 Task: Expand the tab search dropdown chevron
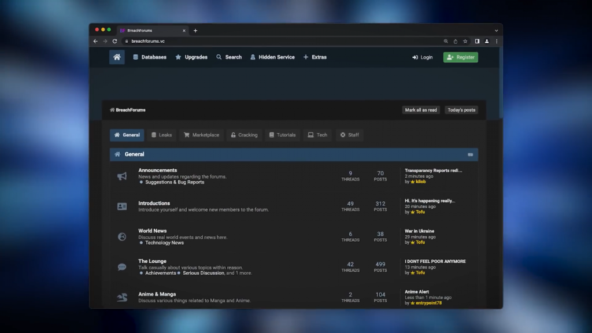pos(496,31)
